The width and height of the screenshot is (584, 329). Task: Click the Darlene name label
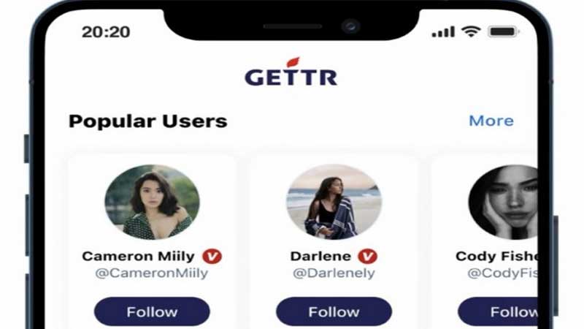click(320, 257)
